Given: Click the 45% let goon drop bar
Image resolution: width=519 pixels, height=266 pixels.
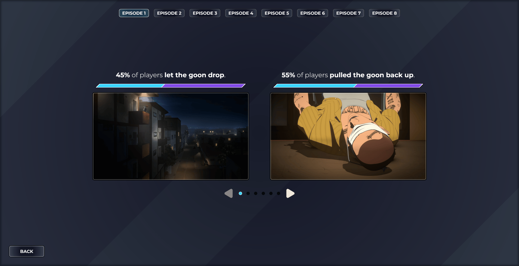Looking at the screenshot, I should point(171,86).
